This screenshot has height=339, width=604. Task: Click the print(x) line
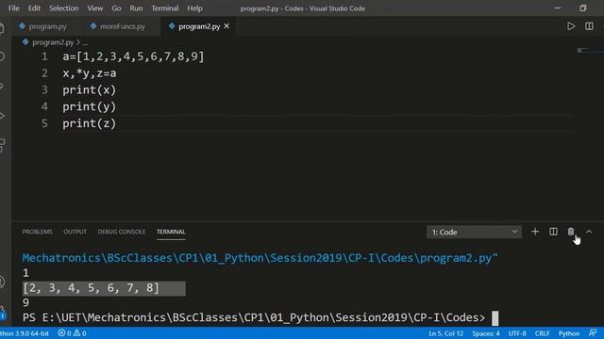point(89,90)
